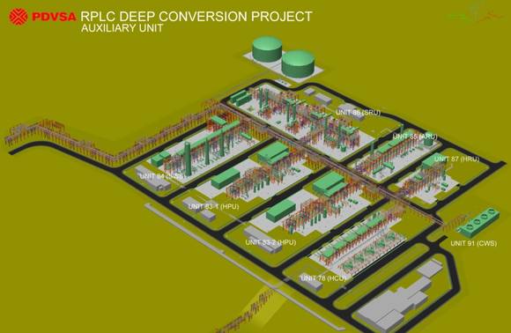Select the RPLC Deep Conversion Project title
This screenshot has width=511, height=333.
click(196, 16)
